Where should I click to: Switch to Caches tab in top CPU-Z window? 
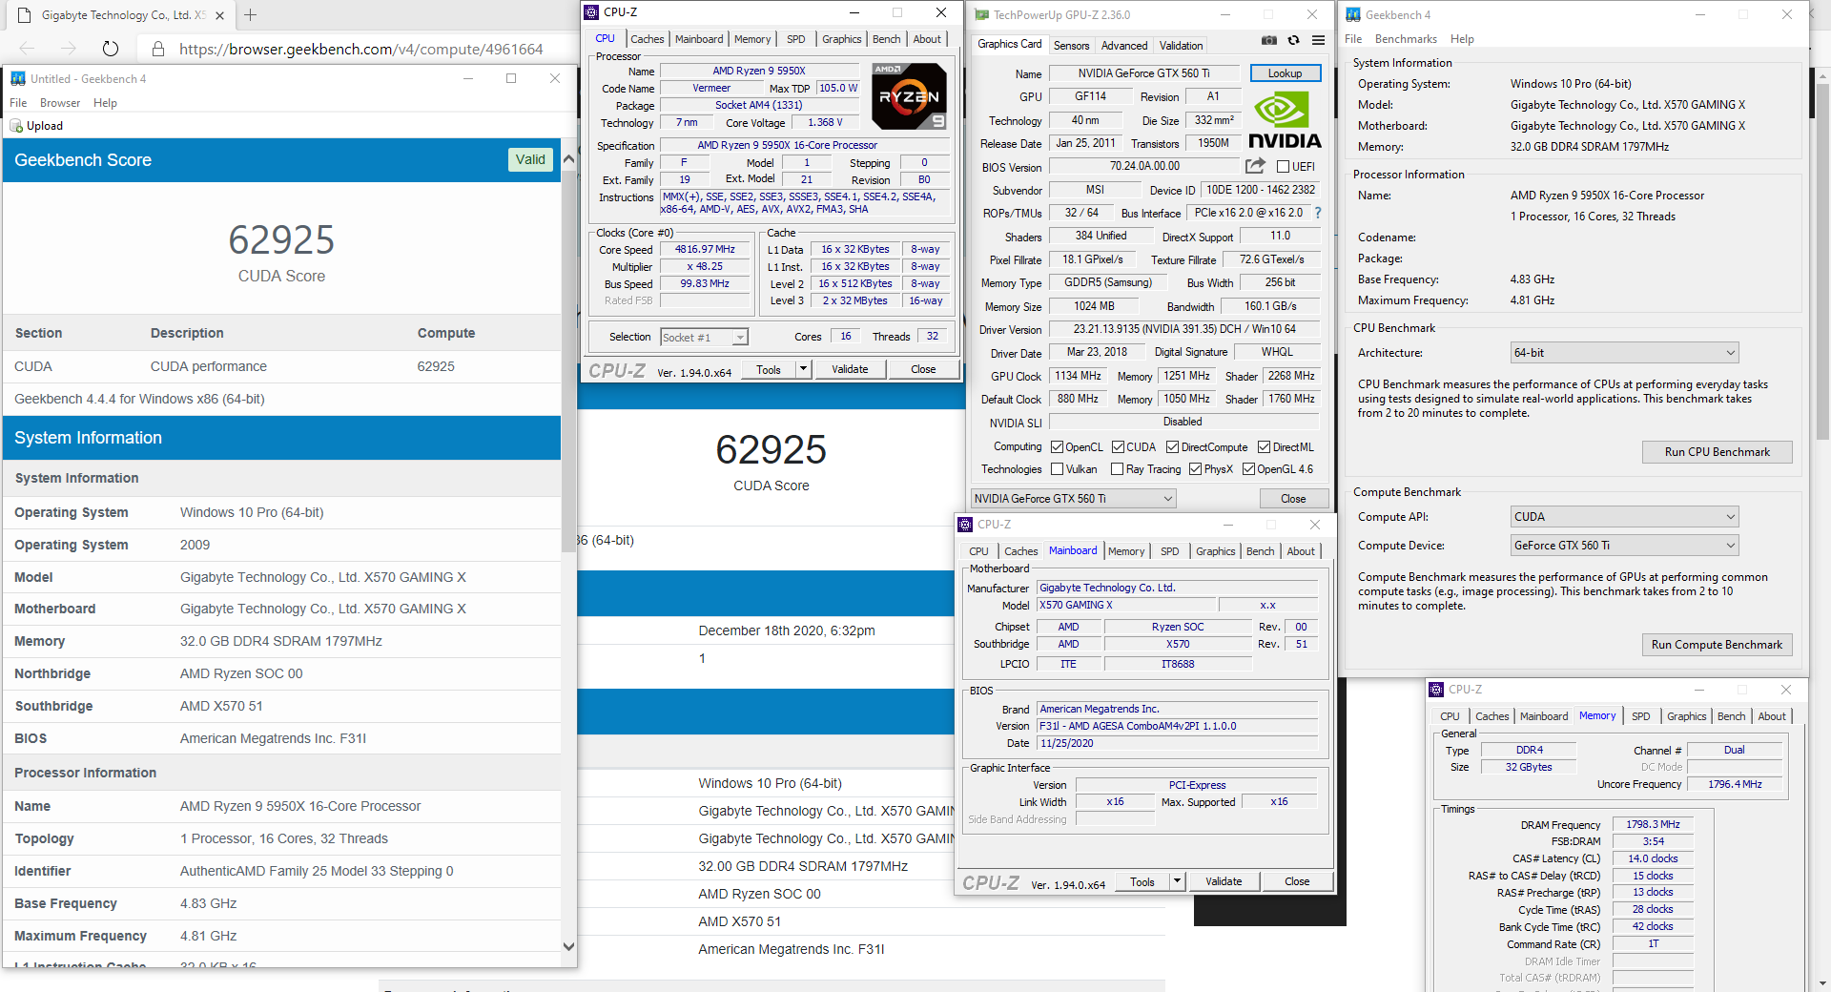coord(647,39)
